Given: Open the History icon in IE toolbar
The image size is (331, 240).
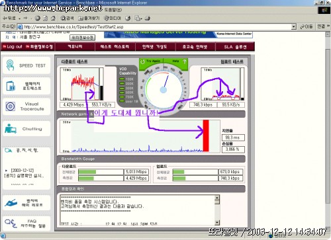Looking at the screenshot, I should click(128, 19).
